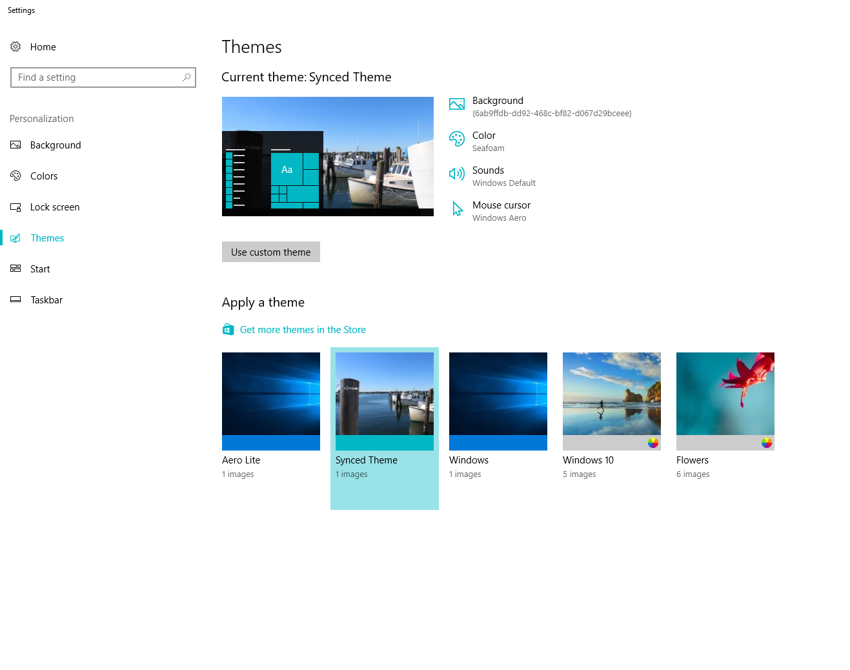Screen dimensions: 850x670
Task: Click the Aero Lite theme name
Action: coord(241,460)
